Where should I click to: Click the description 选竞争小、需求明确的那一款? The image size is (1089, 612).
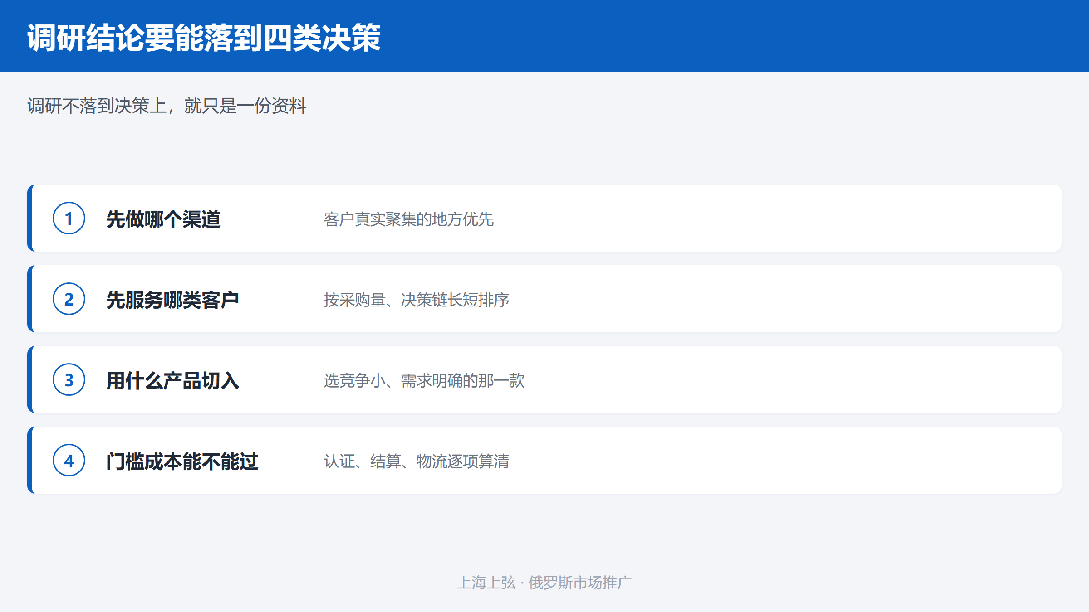tap(424, 380)
